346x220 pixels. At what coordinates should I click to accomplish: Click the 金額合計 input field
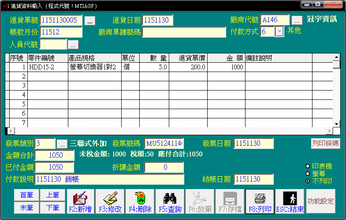pos(55,156)
